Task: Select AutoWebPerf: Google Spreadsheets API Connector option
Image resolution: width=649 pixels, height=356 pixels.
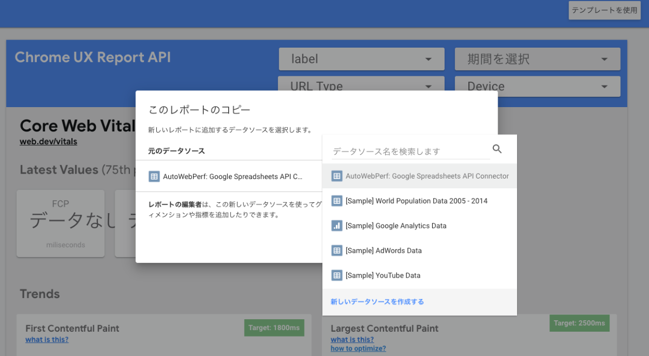Action: 420,176
